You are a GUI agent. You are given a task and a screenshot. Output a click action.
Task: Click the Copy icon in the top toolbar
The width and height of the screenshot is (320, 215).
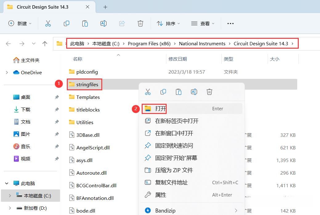point(67,23)
